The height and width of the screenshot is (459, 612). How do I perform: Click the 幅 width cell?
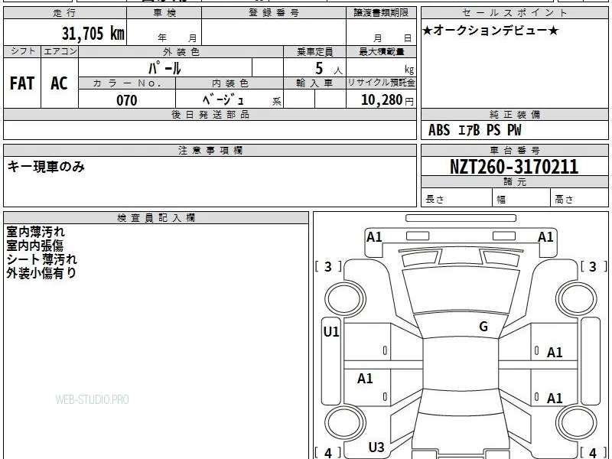(x=522, y=199)
